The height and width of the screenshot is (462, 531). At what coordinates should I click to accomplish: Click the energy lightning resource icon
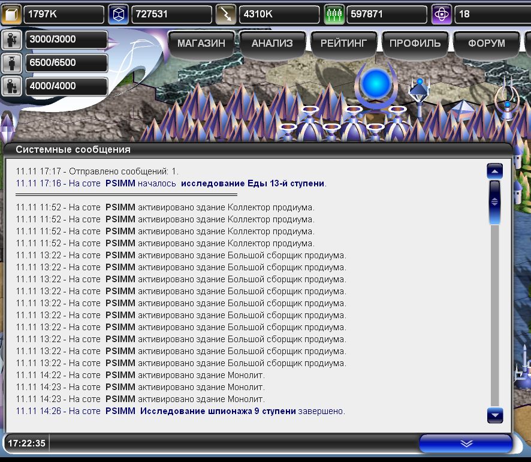click(225, 14)
